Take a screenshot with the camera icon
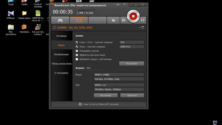 point(123,20)
